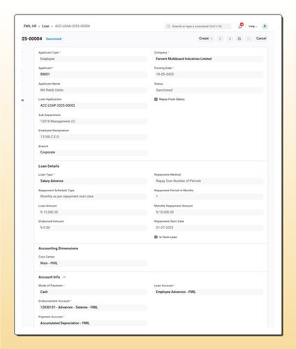Click the print icon

click(x=239, y=38)
